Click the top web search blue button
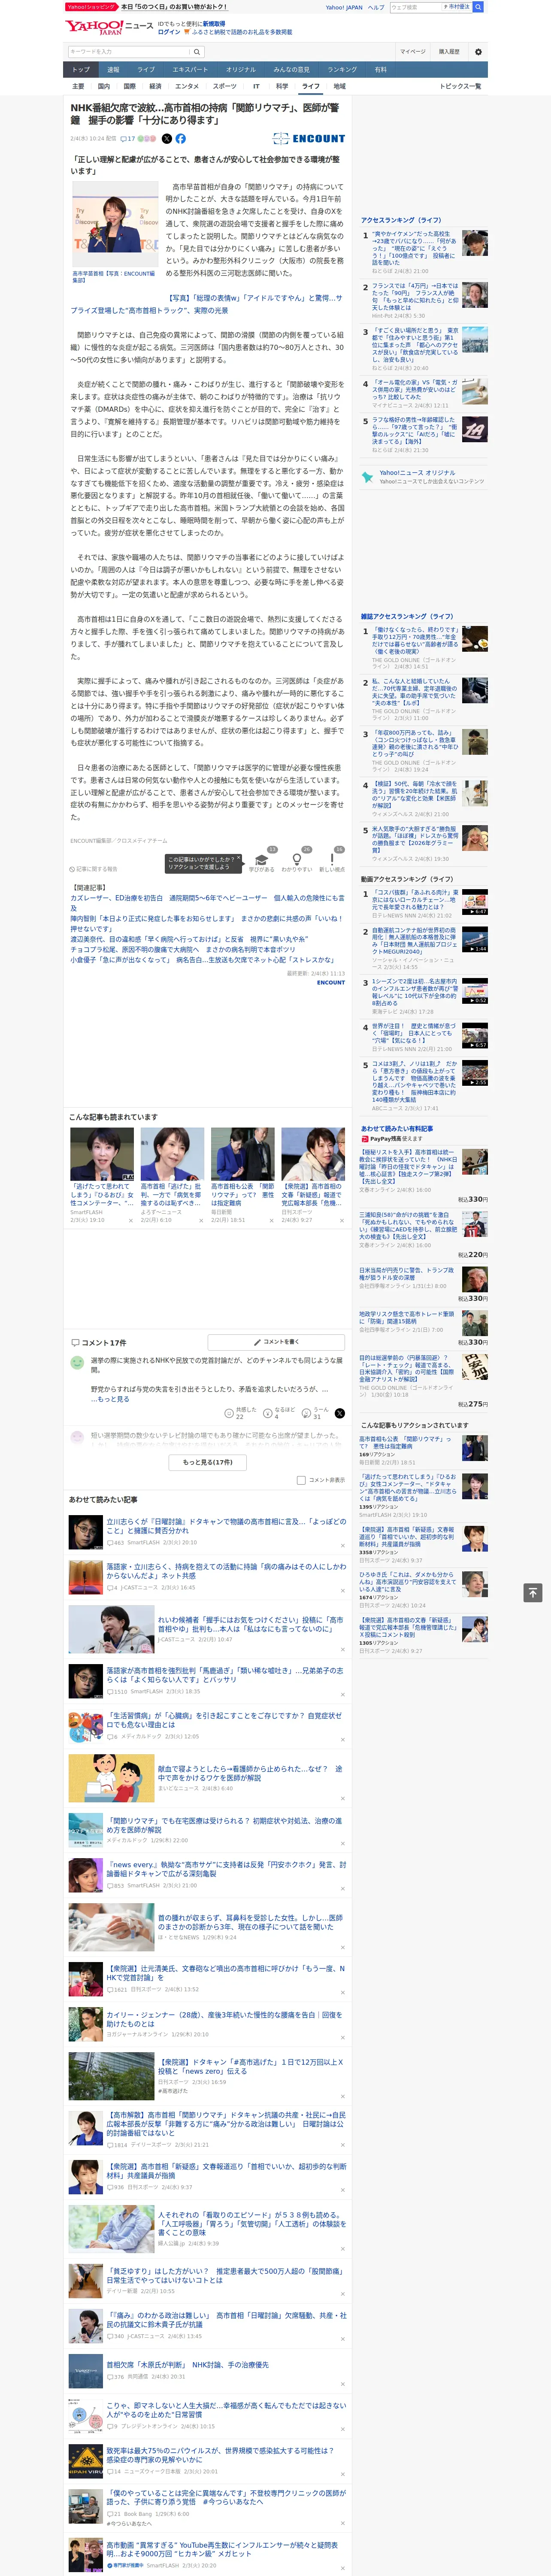The height and width of the screenshot is (2576, 551). click(478, 7)
